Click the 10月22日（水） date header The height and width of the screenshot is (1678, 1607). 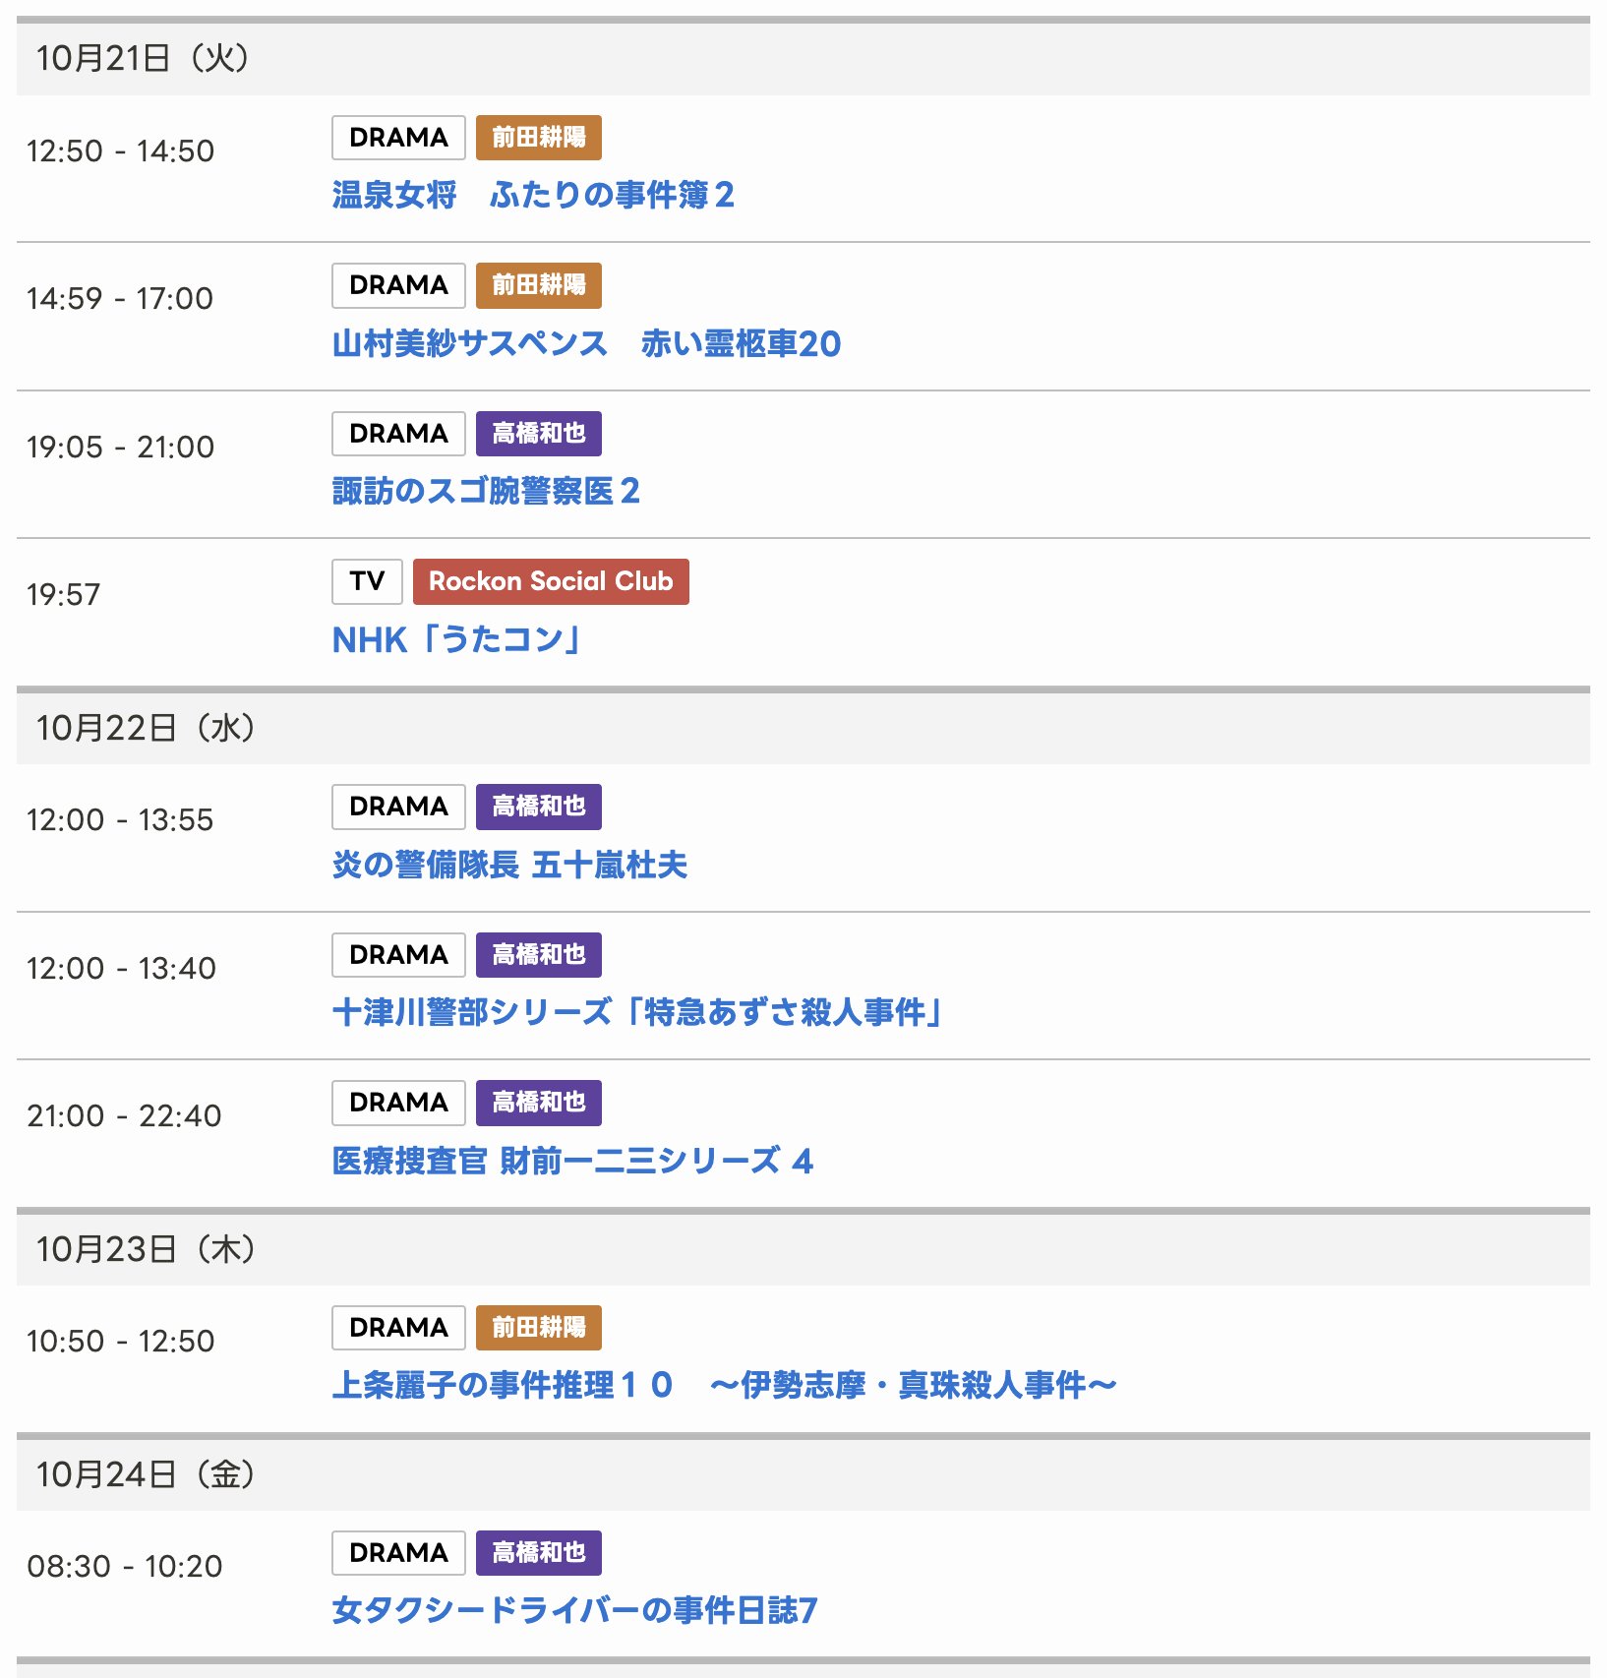click(146, 728)
